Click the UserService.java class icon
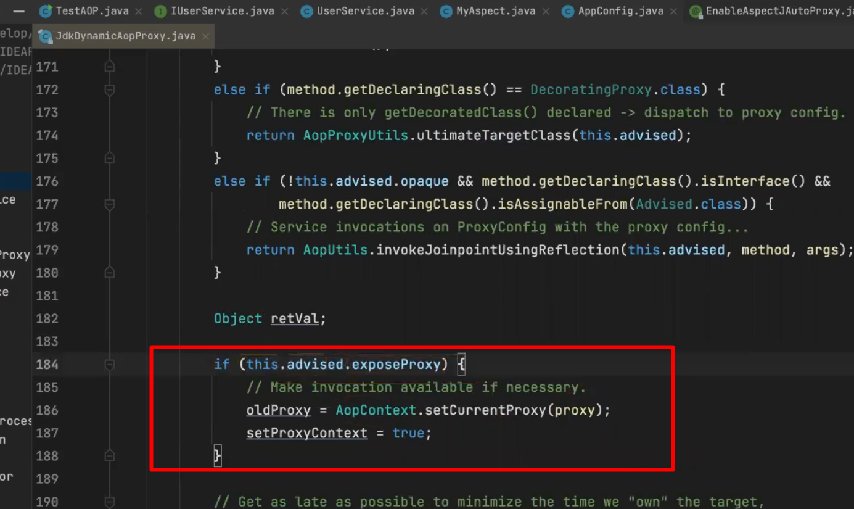The width and height of the screenshot is (854, 509). click(306, 11)
